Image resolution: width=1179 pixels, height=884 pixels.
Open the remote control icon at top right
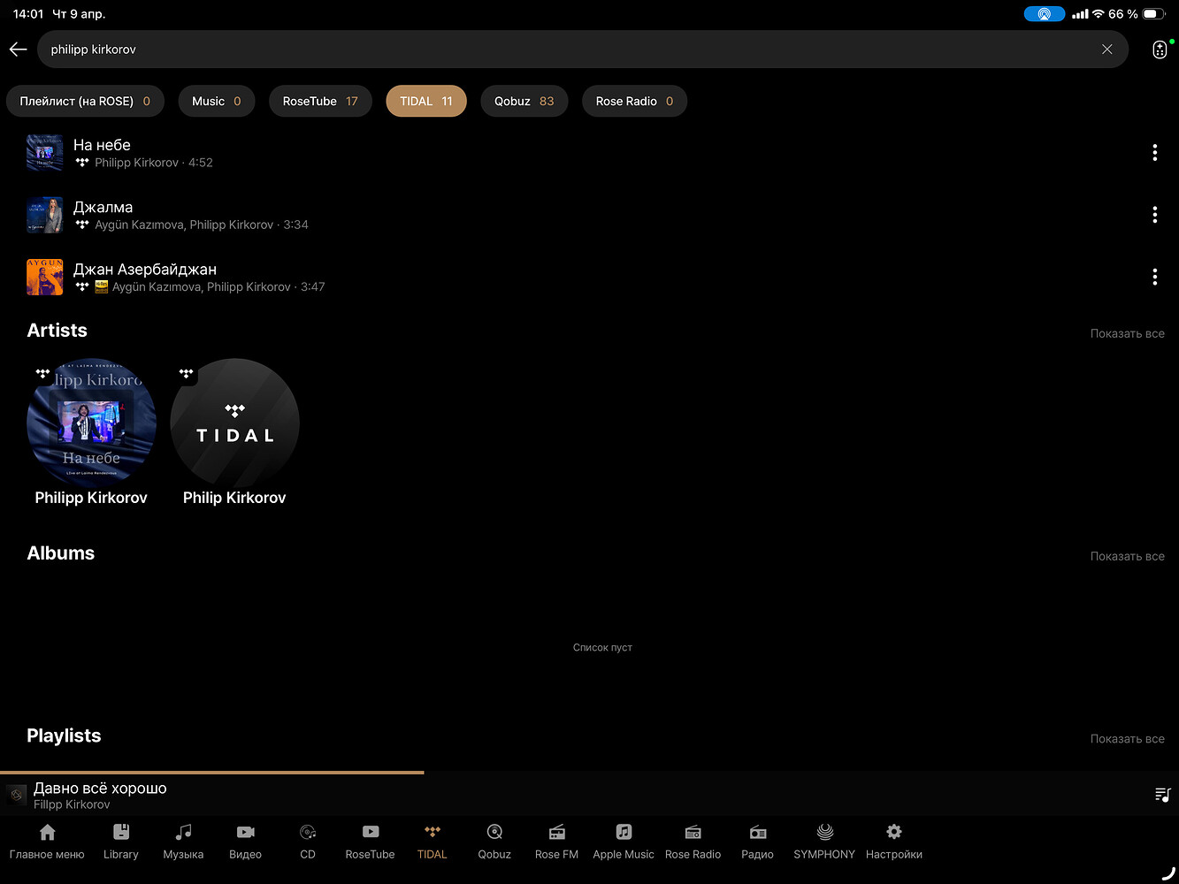pyautogui.click(x=1160, y=50)
